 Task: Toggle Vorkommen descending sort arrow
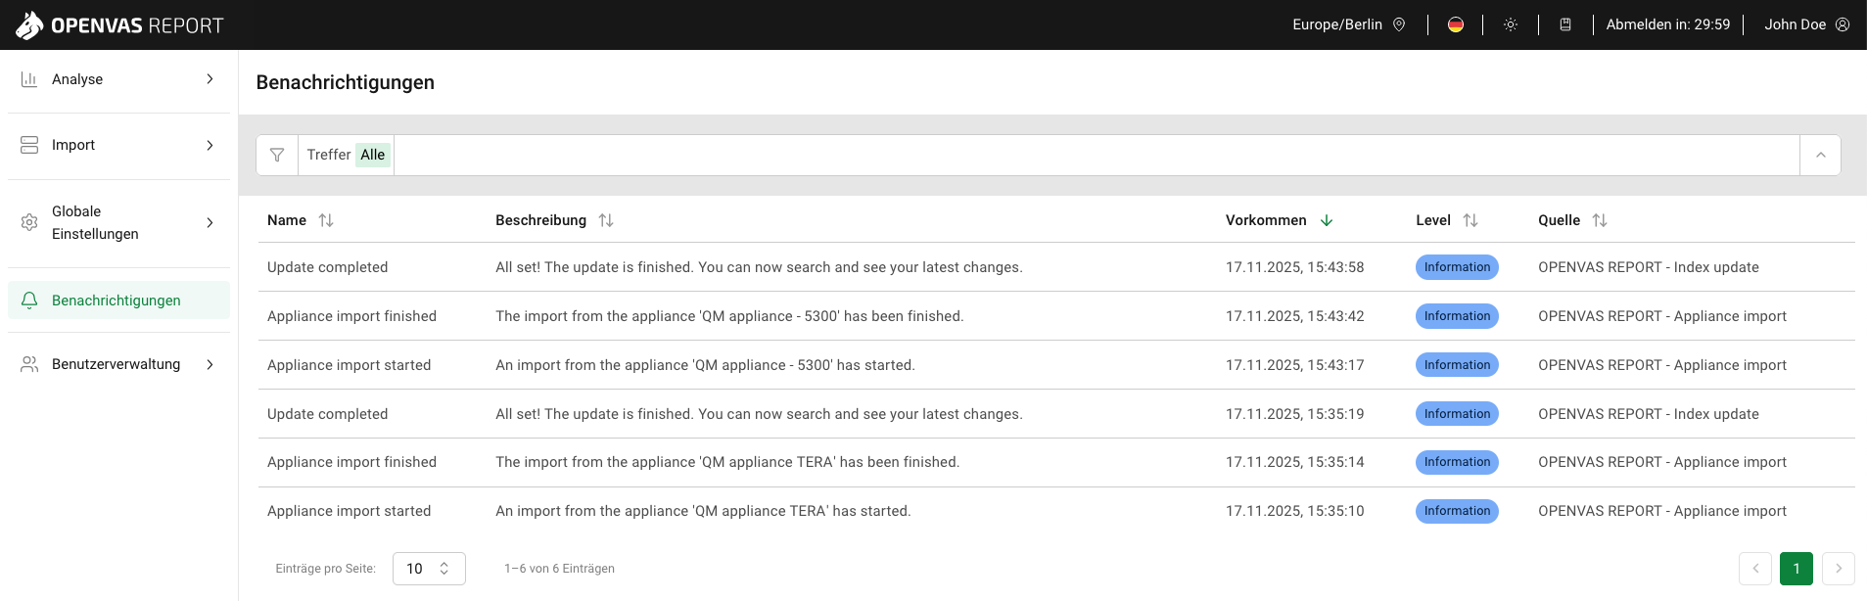(x=1327, y=220)
